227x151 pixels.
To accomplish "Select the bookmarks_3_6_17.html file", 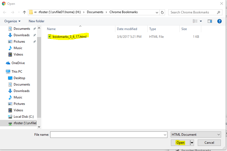I will 69,37.
